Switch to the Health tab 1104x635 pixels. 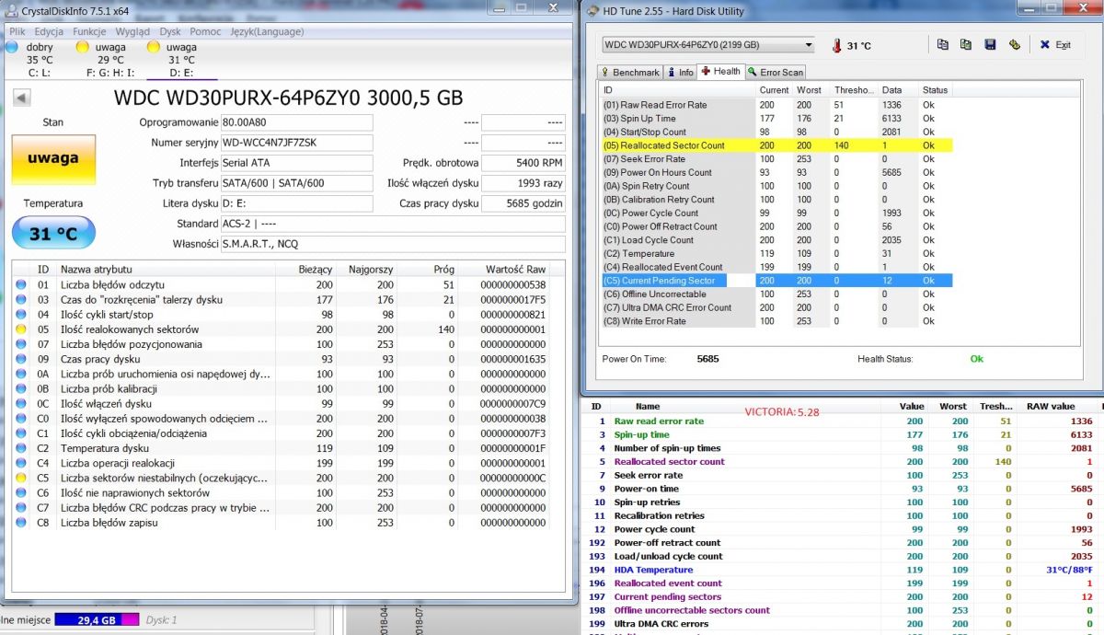(720, 71)
